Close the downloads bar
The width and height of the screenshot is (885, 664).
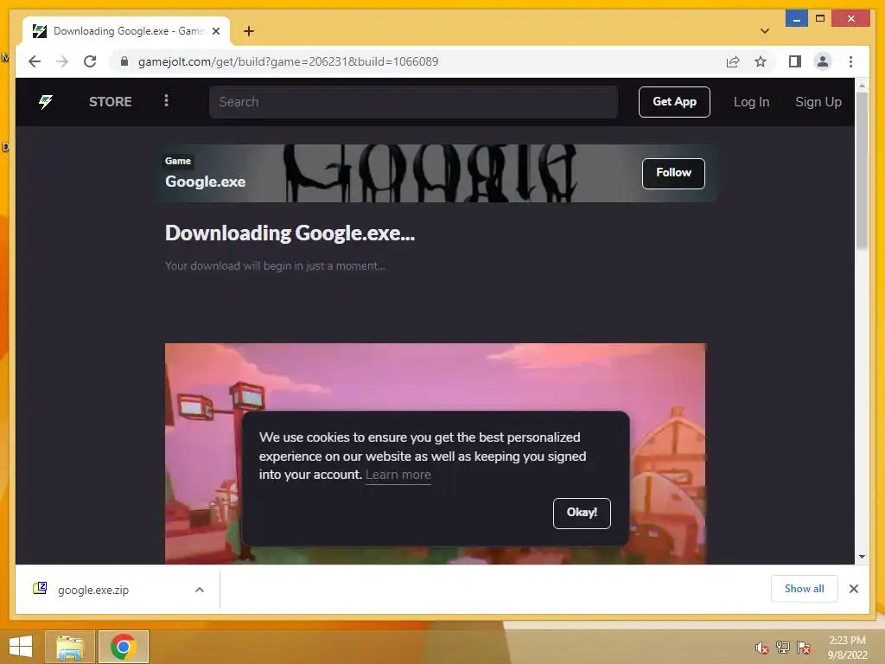pos(853,589)
